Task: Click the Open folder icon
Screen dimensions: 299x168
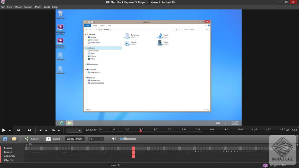Action: (x=14, y=139)
